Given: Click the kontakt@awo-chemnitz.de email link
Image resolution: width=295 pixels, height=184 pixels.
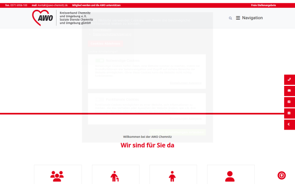Looking at the screenshot, I should [x=53, y=5].
